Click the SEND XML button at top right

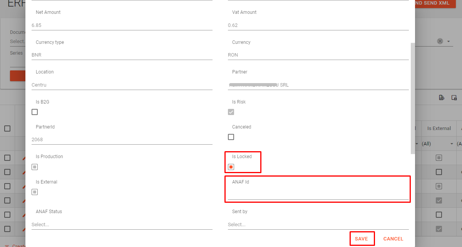(x=436, y=3)
